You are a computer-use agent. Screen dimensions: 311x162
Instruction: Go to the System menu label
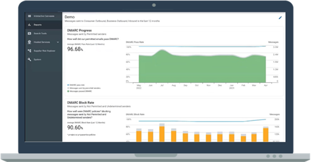[38, 60]
